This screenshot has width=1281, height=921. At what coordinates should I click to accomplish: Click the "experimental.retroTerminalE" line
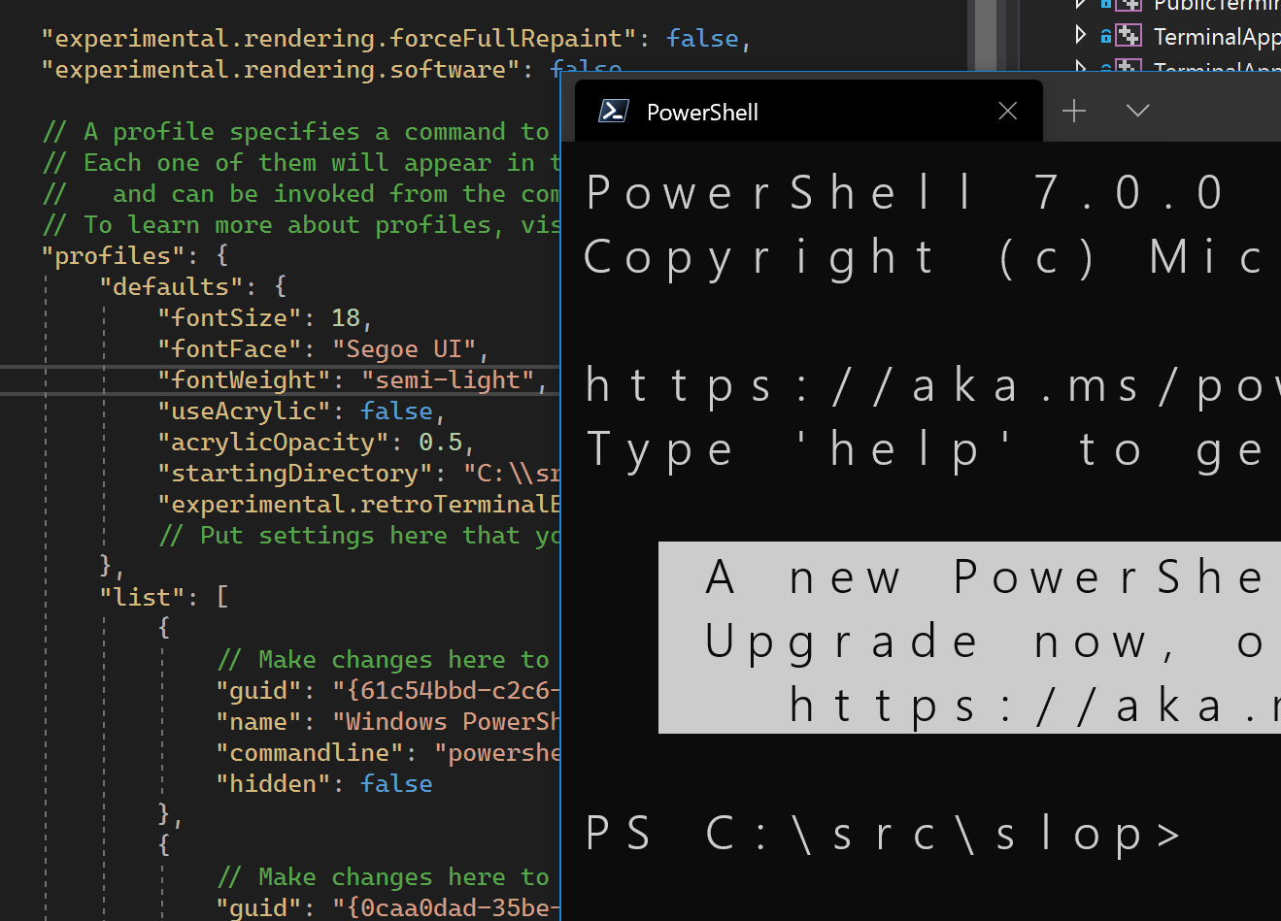pos(359,505)
